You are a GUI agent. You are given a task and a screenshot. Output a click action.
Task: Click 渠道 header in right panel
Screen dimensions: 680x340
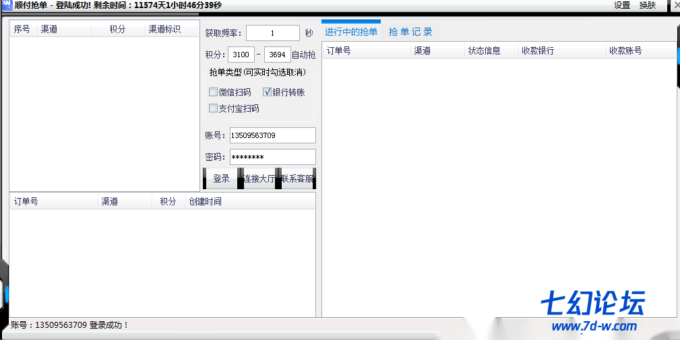pos(437,50)
